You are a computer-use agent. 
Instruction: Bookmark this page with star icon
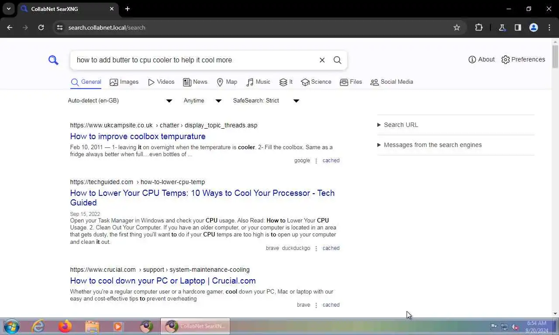457,27
